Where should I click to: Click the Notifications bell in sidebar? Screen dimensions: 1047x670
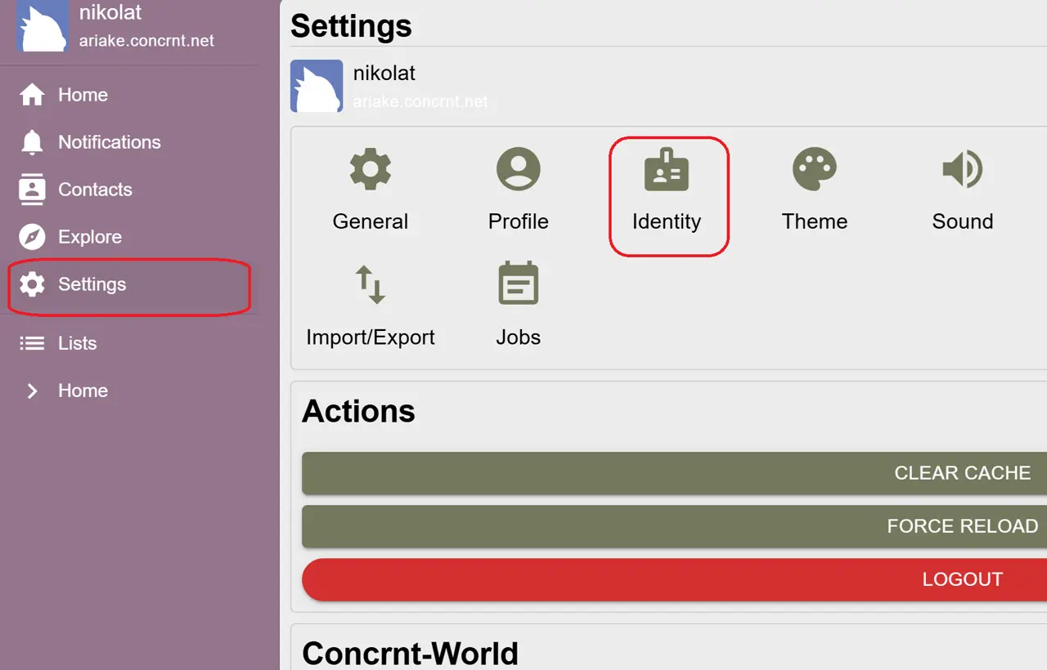(32, 142)
